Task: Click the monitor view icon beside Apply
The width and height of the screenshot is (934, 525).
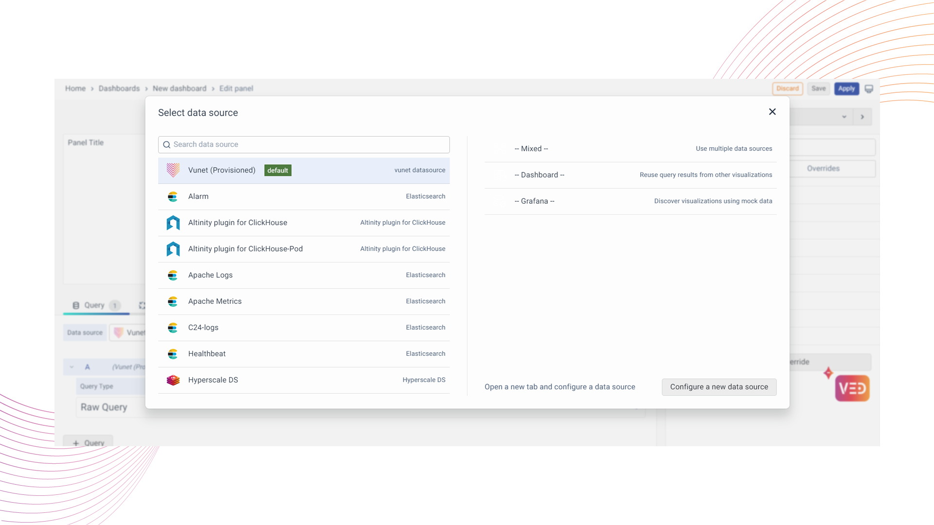Action: pos(869,89)
